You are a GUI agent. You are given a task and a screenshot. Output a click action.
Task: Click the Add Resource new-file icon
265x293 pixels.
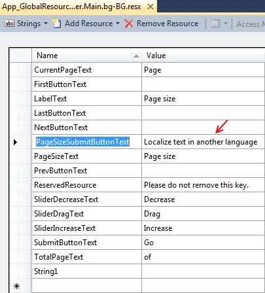(56, 23)
